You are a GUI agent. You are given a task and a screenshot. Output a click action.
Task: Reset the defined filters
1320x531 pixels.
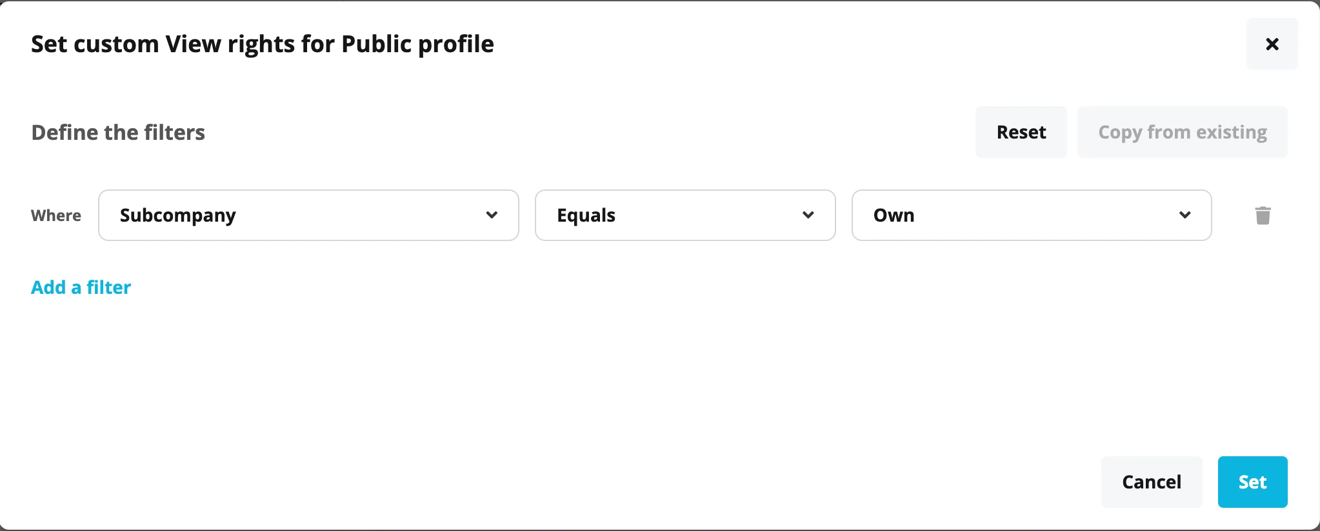tap(1021, 132)
